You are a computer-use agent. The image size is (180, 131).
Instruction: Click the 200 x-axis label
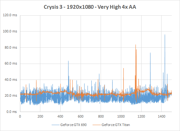[x=40, y=116]
